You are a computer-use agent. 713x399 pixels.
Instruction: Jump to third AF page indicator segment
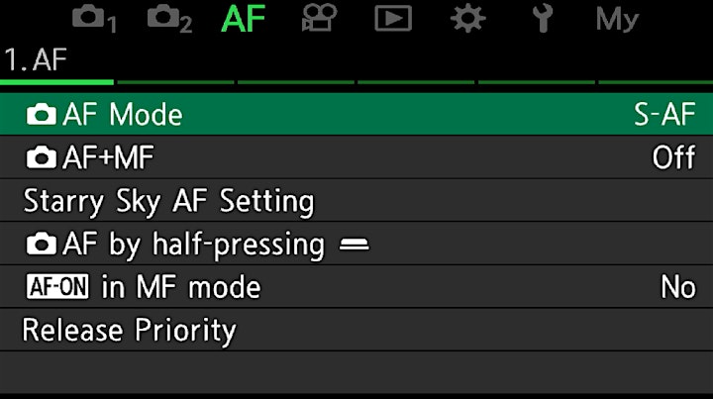(295, 82)
